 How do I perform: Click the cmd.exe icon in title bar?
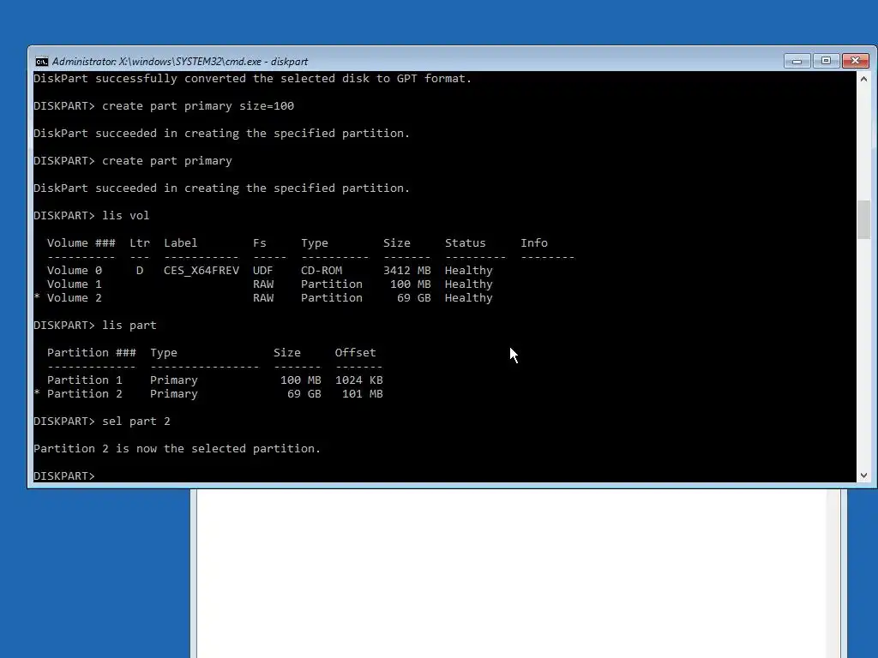(41, 62)
